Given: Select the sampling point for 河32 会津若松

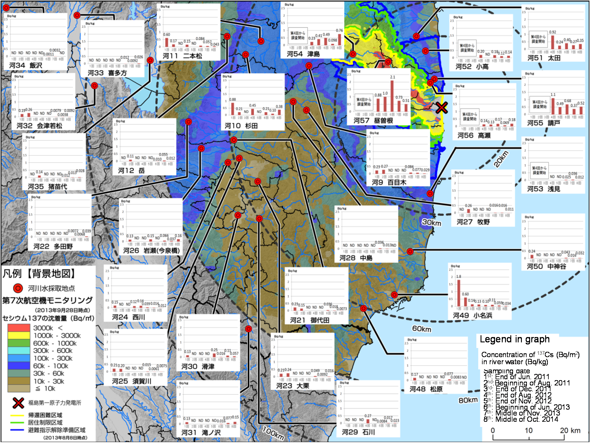Looking at the screenshot, I should (x=94, y=86).
